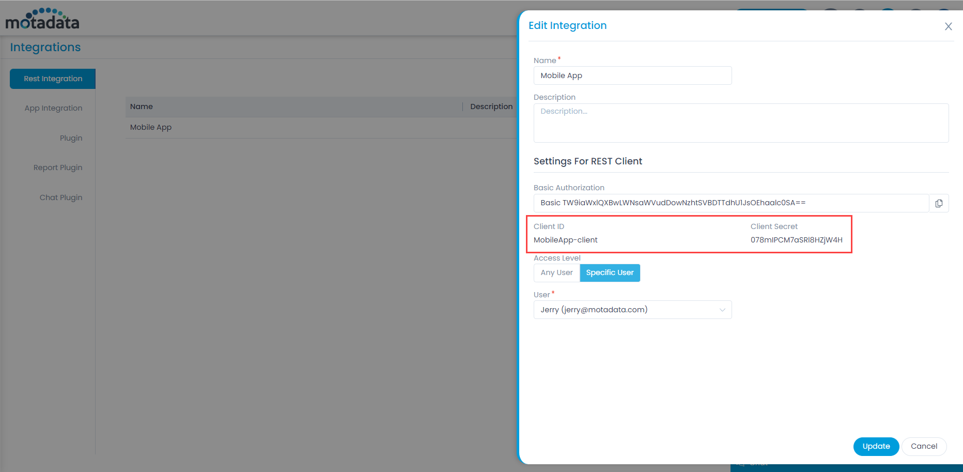Click the Basic Authorization text field
This screenshot has width=963, height=472.
[731, 203]
